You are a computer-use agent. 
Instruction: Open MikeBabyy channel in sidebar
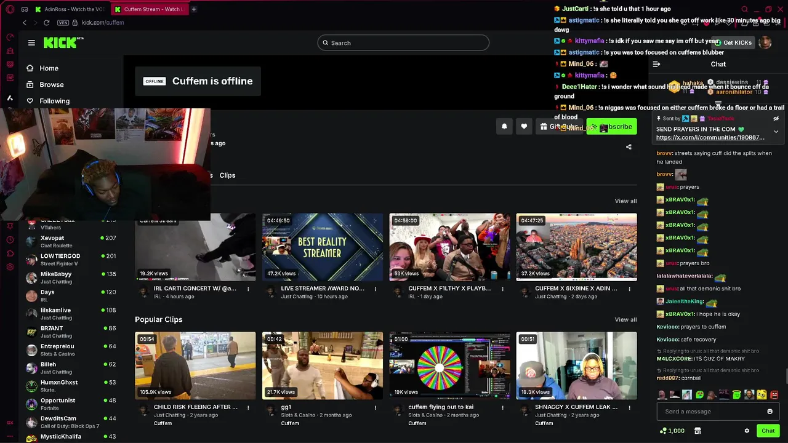(71, 277)
